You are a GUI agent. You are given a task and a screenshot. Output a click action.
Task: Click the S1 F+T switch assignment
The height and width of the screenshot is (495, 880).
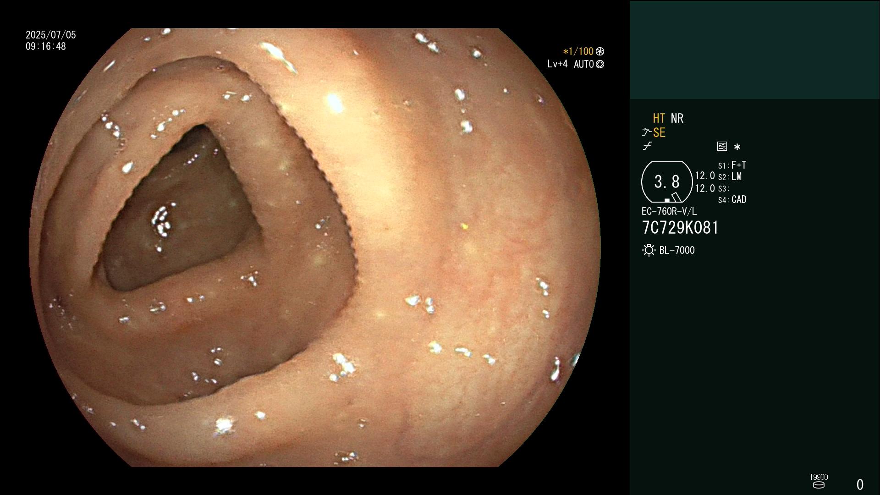(x=732, y=165)
